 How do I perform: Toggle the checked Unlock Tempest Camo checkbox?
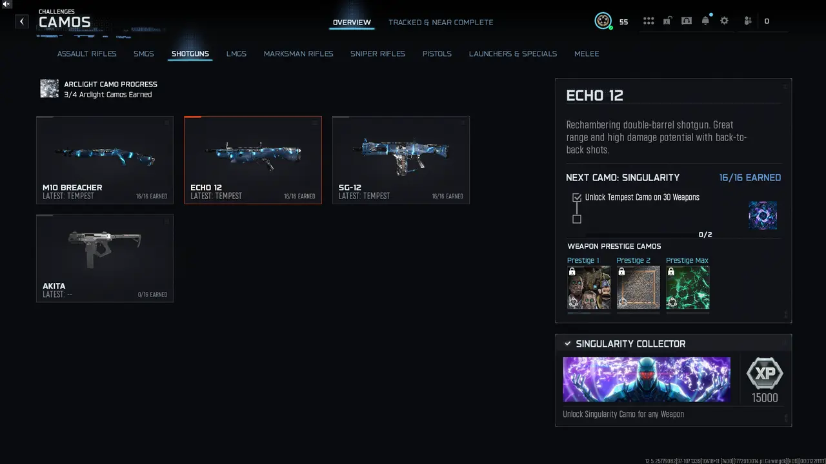[x=577, y=198]
